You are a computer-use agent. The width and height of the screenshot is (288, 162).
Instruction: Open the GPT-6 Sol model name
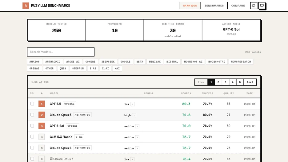pyautogui.click(x=57, y=126)
